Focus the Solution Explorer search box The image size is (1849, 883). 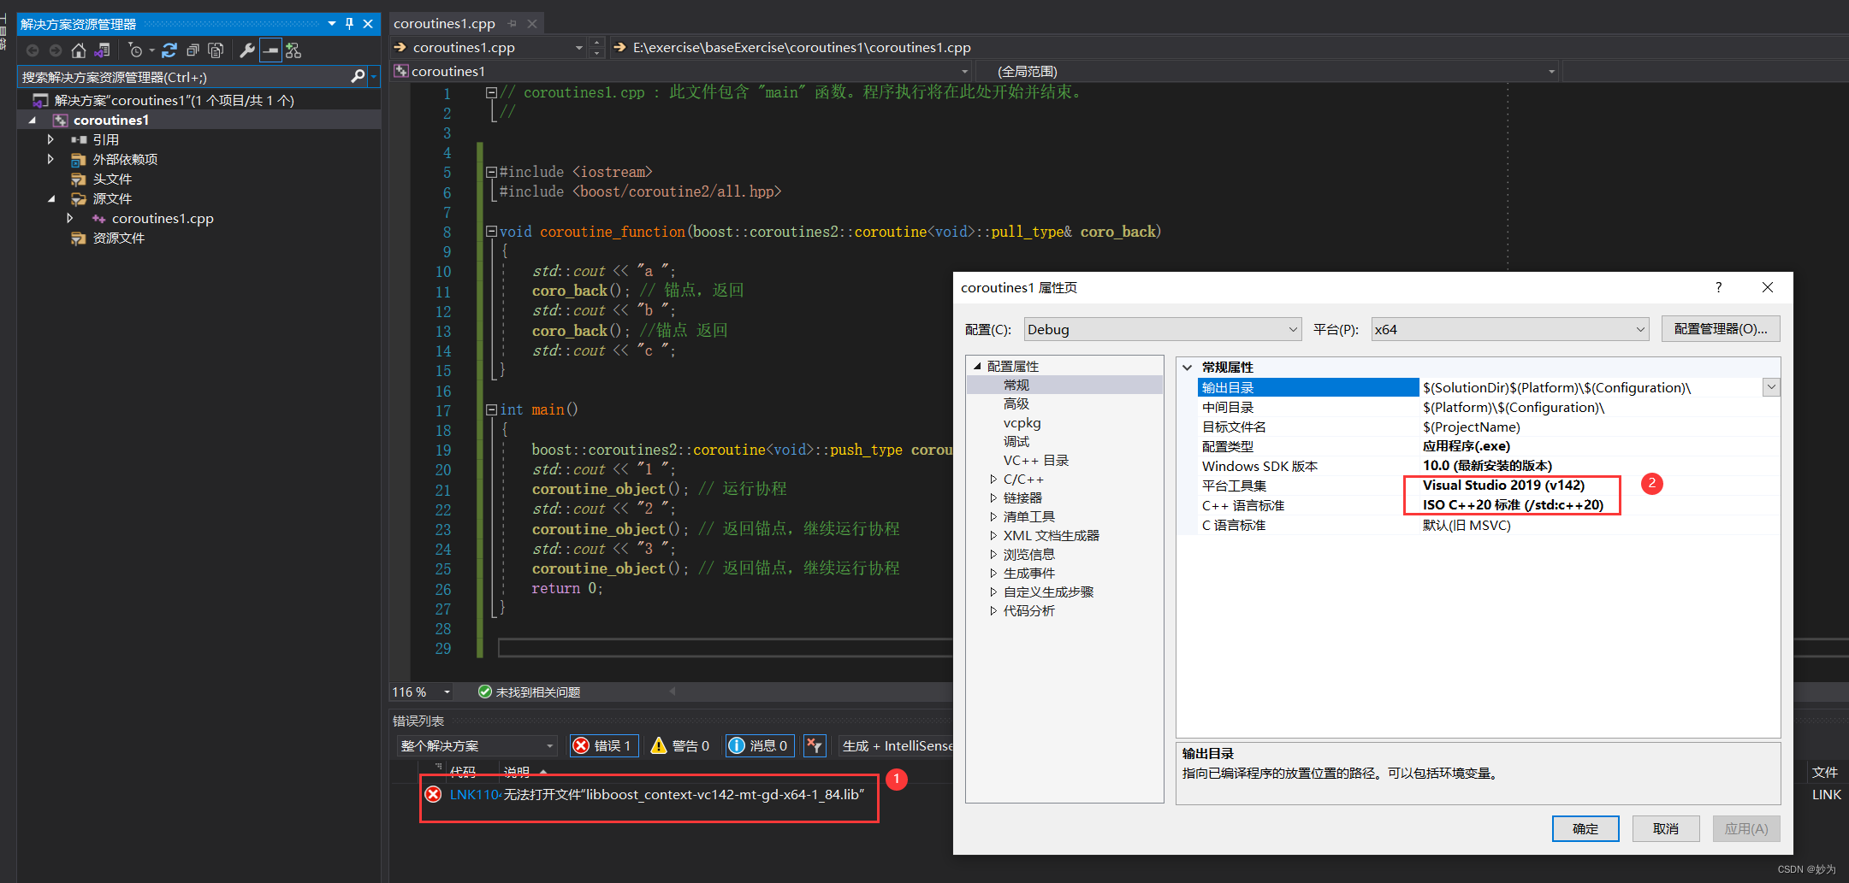pyautogui.click(x=184, y=77)
